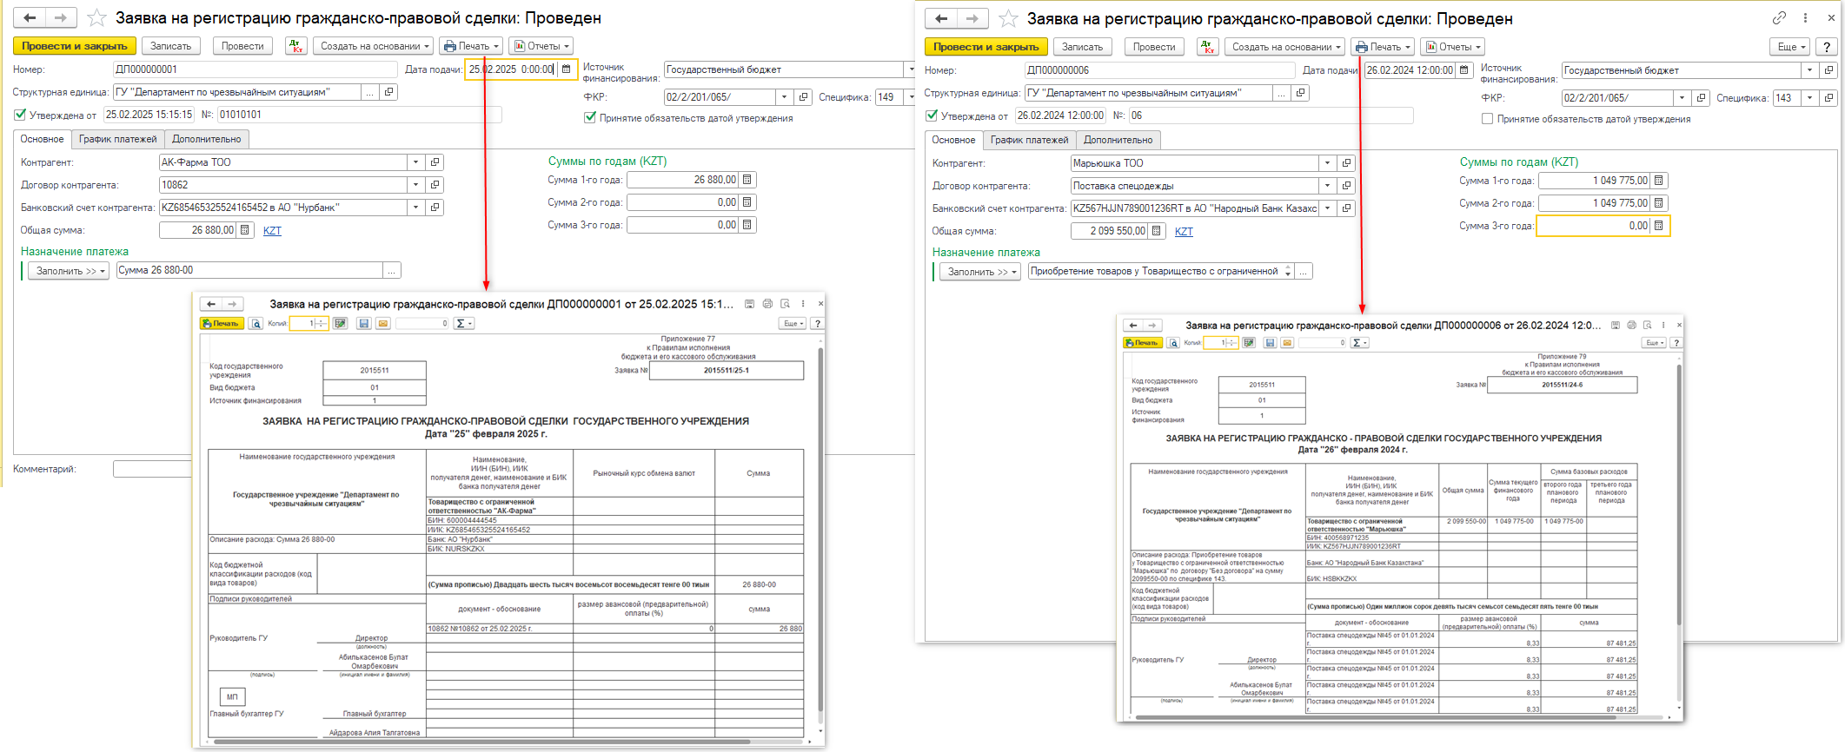Screen dimensions: 1845x752
Task: Click Дт/Кт postings icon in document ДП000000006
Action: pos(1208,47)
